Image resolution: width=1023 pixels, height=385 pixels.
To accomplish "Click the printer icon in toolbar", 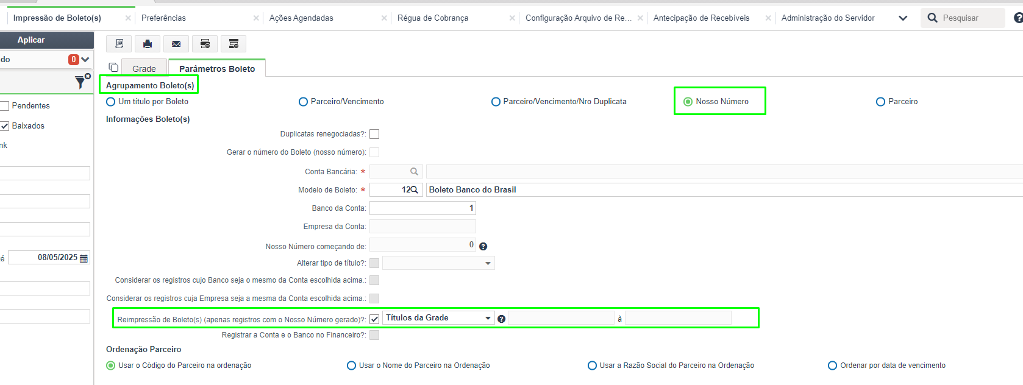I will 148,44.
